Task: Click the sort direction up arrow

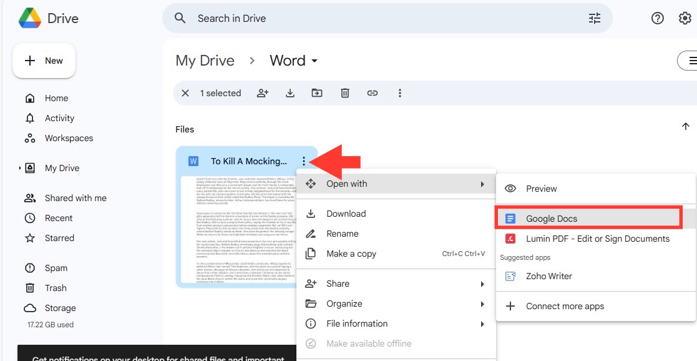Action: pos(685,126)
